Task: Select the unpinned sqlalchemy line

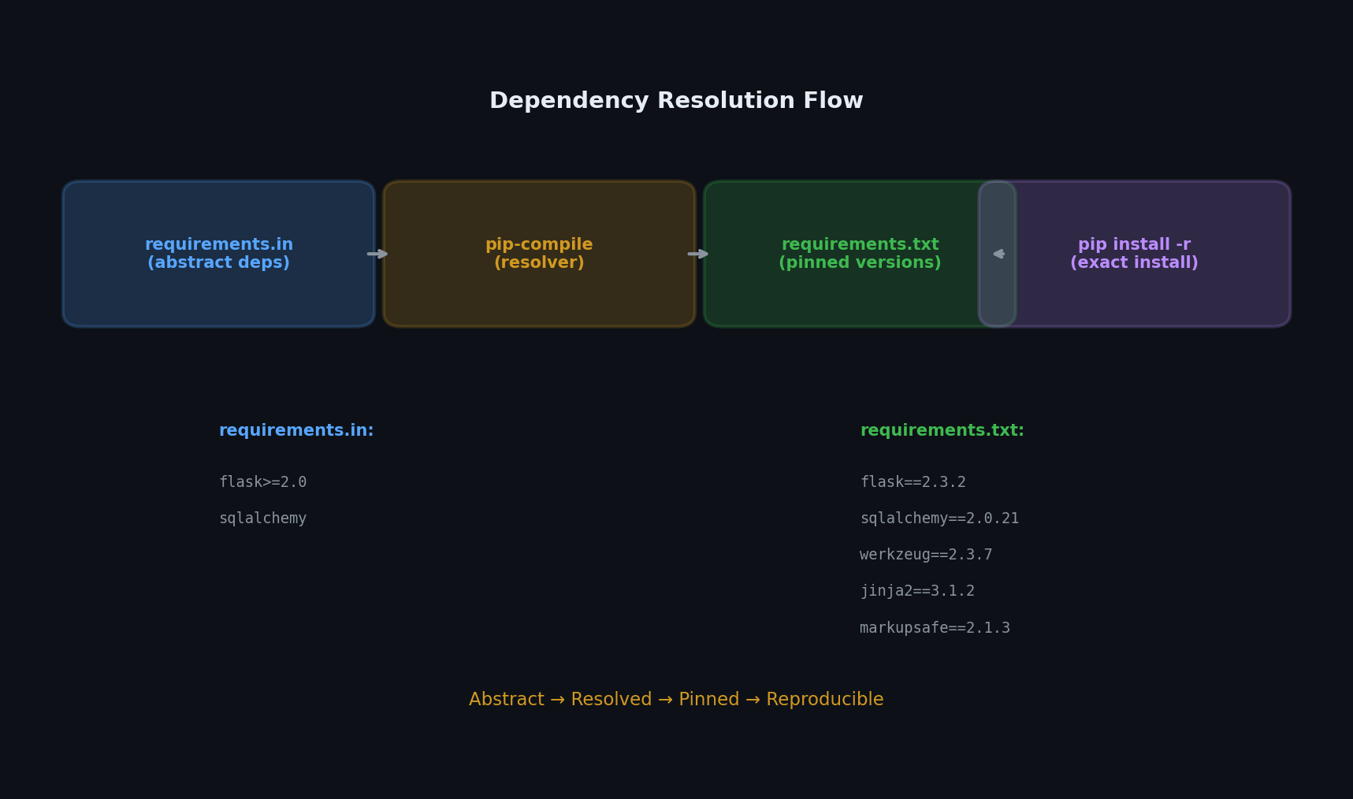Action: pos(262,518)
